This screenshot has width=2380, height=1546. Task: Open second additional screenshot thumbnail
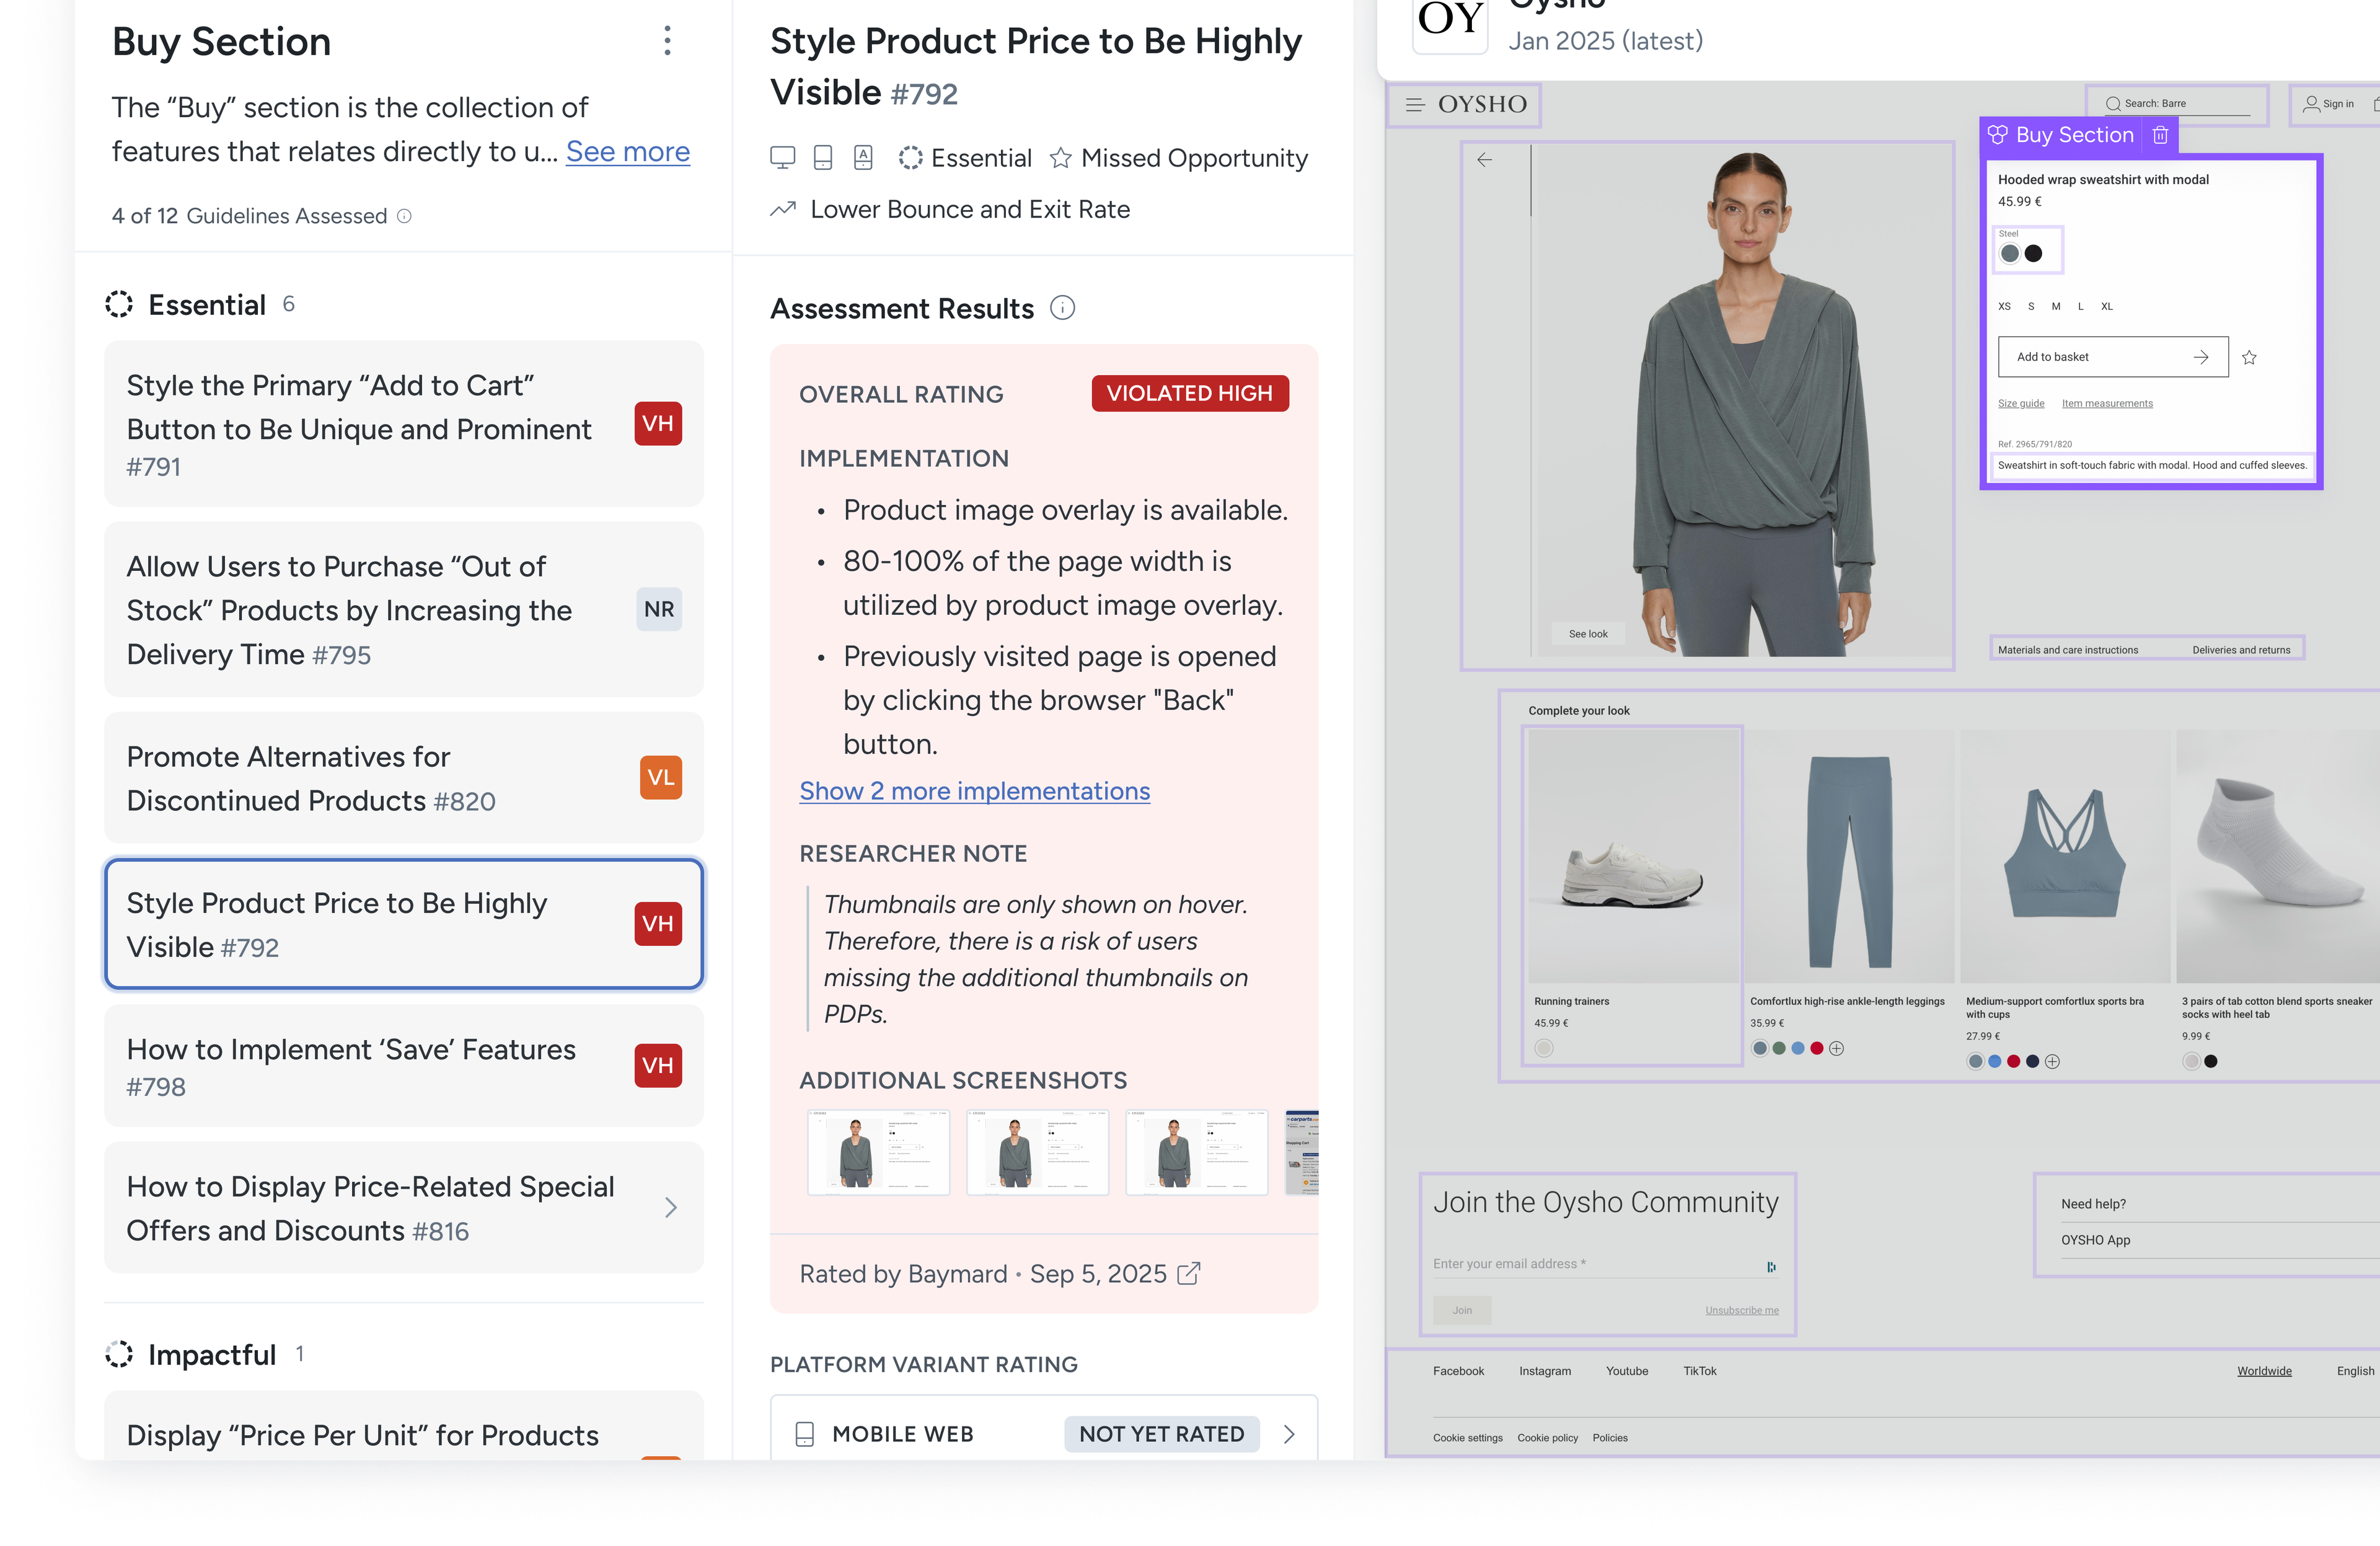[x=1037, y=1152]
